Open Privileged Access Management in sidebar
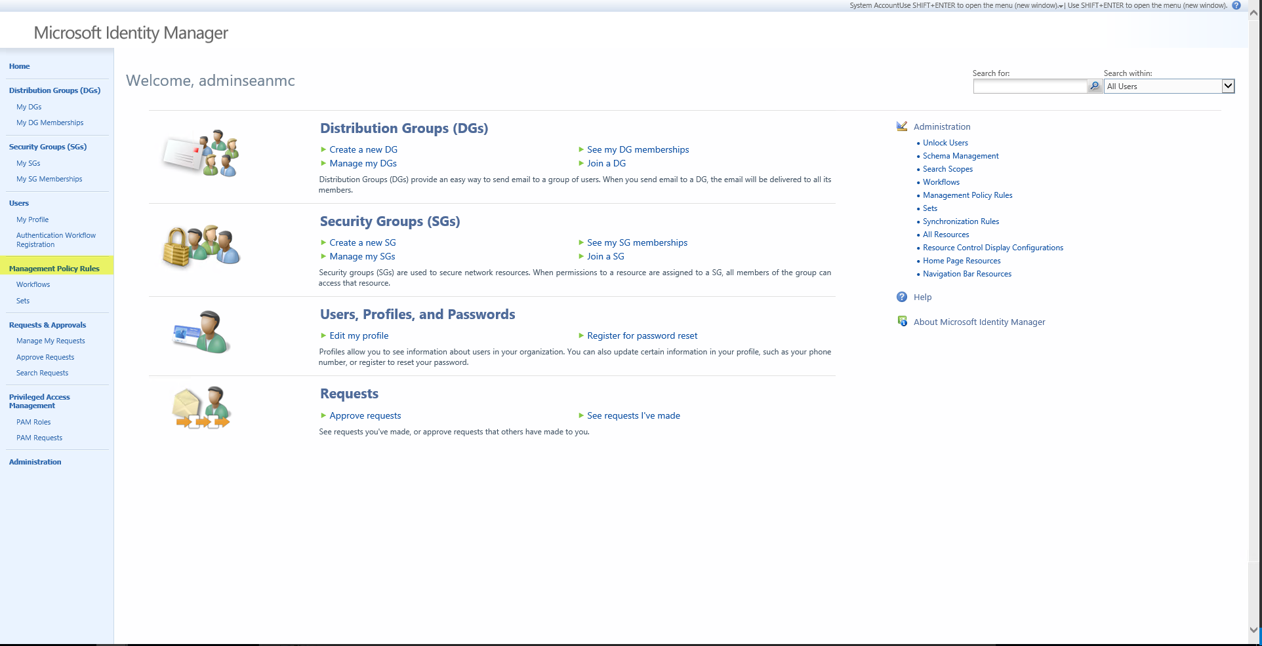 [39, 401]
